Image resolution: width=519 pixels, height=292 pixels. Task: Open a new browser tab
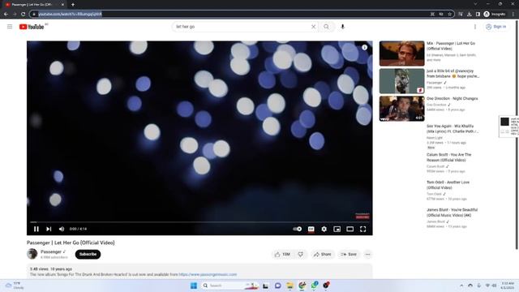73,5
